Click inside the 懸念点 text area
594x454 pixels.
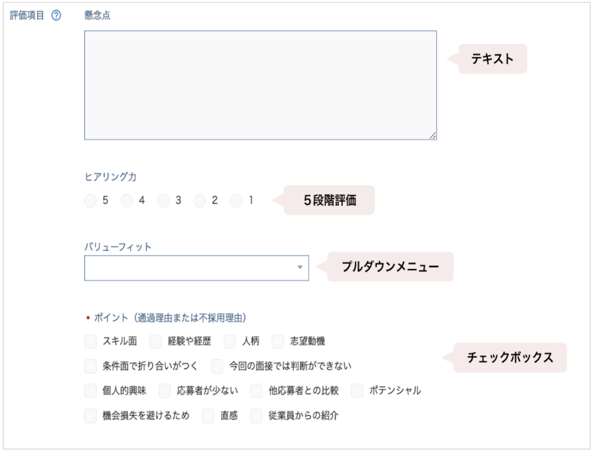coord(260,85)
